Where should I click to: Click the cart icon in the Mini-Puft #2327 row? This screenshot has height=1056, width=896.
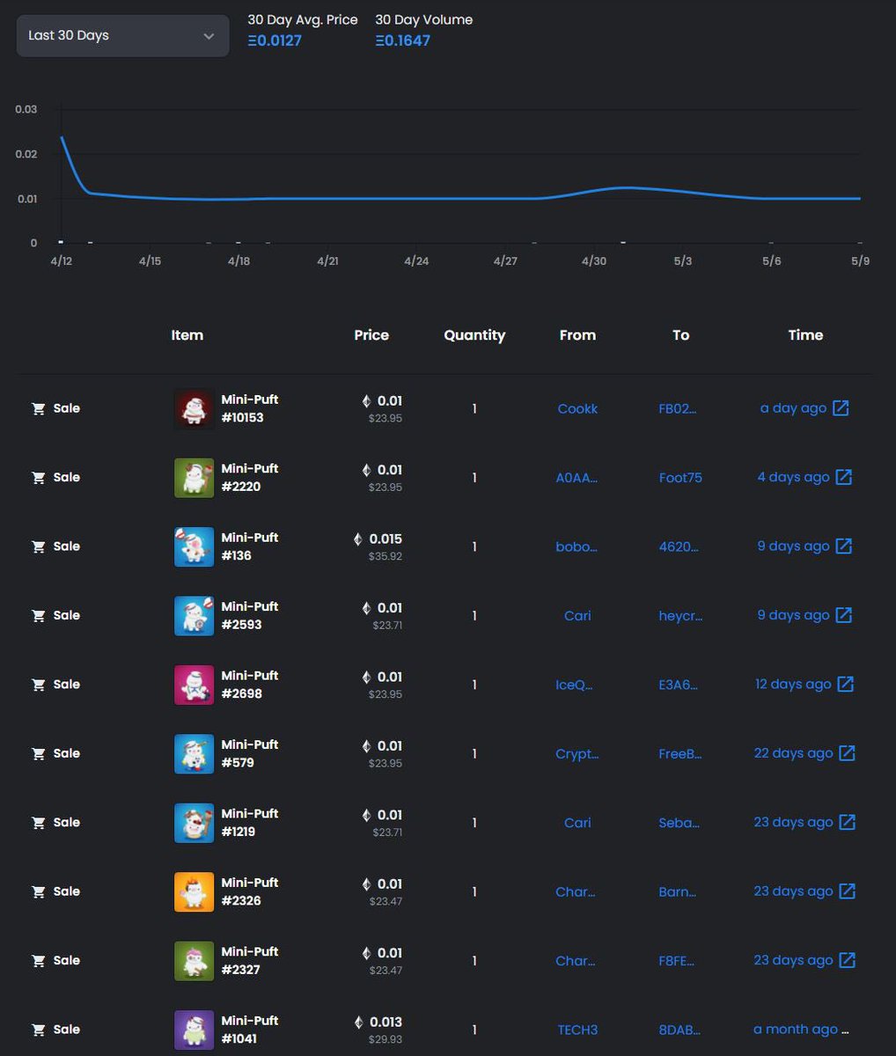pos(38,961)
